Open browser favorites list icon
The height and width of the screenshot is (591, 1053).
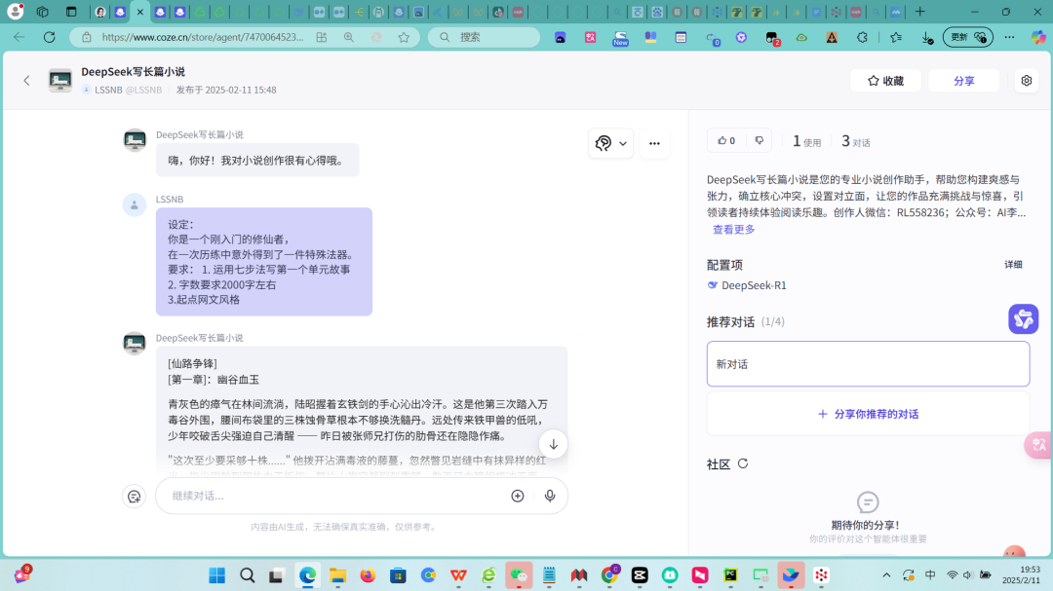[896, 37]
